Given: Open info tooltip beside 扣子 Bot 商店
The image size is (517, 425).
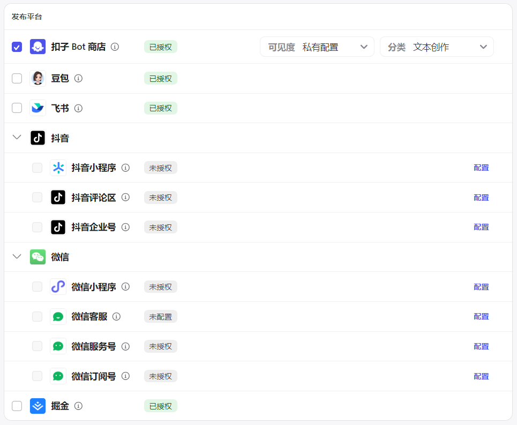Looking at the screenshot, I should 115,47.
